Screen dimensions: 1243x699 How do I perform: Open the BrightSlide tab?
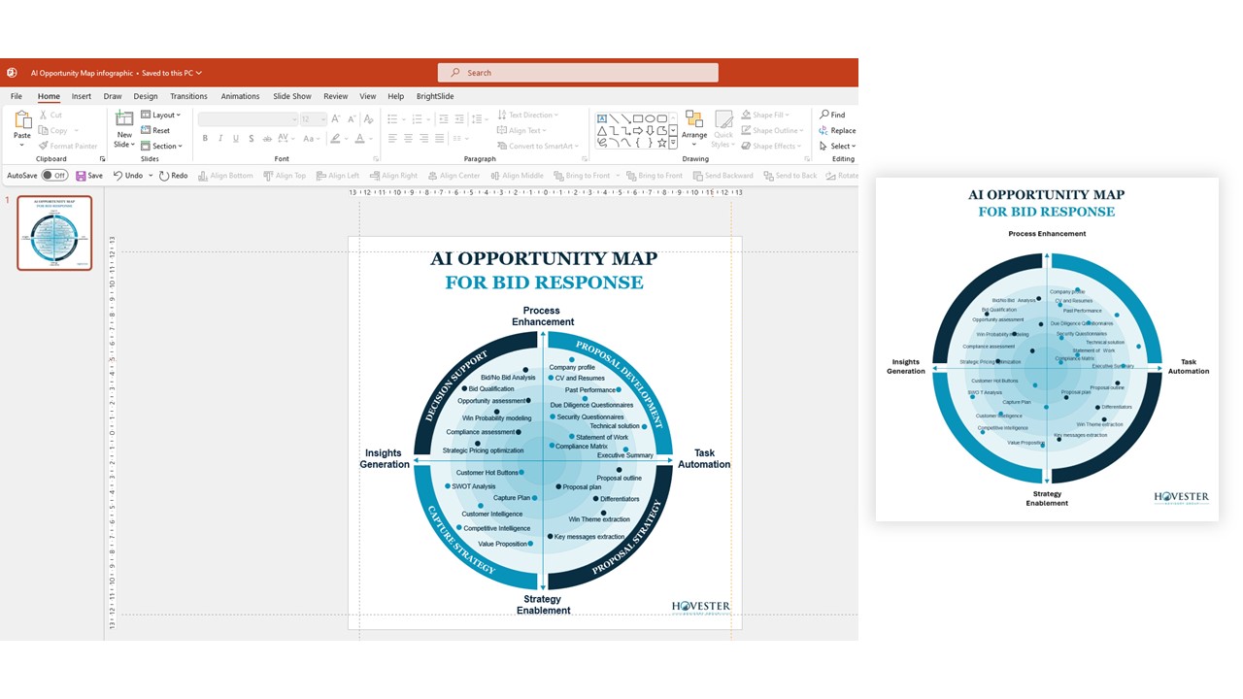(x=435, y=96)
